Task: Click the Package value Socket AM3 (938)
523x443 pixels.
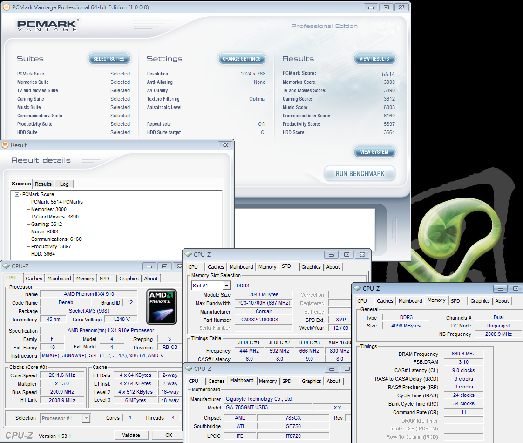Action: [x=89, y=311]
